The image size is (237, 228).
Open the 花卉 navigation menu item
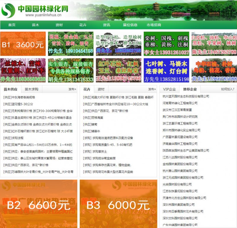coord(83,25)
